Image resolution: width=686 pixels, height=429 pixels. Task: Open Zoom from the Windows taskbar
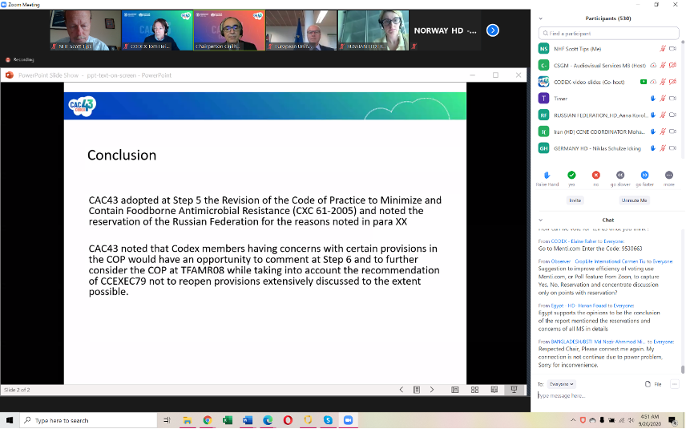click(x=349, y=420)
